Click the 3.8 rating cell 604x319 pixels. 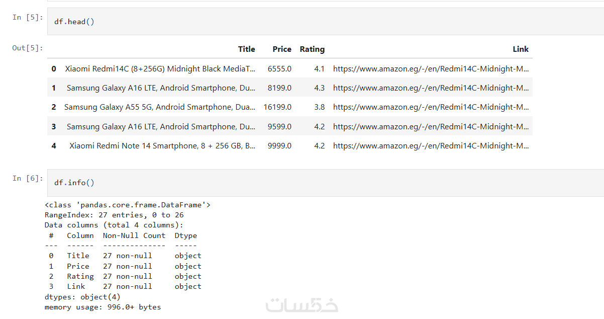(x=319, y=107)
